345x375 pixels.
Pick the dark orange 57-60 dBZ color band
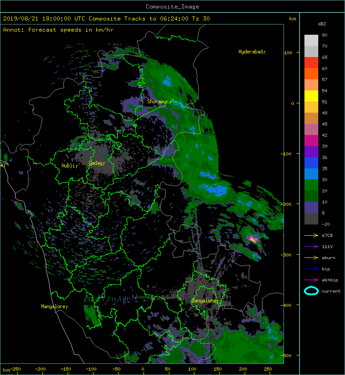pos(311,73)
